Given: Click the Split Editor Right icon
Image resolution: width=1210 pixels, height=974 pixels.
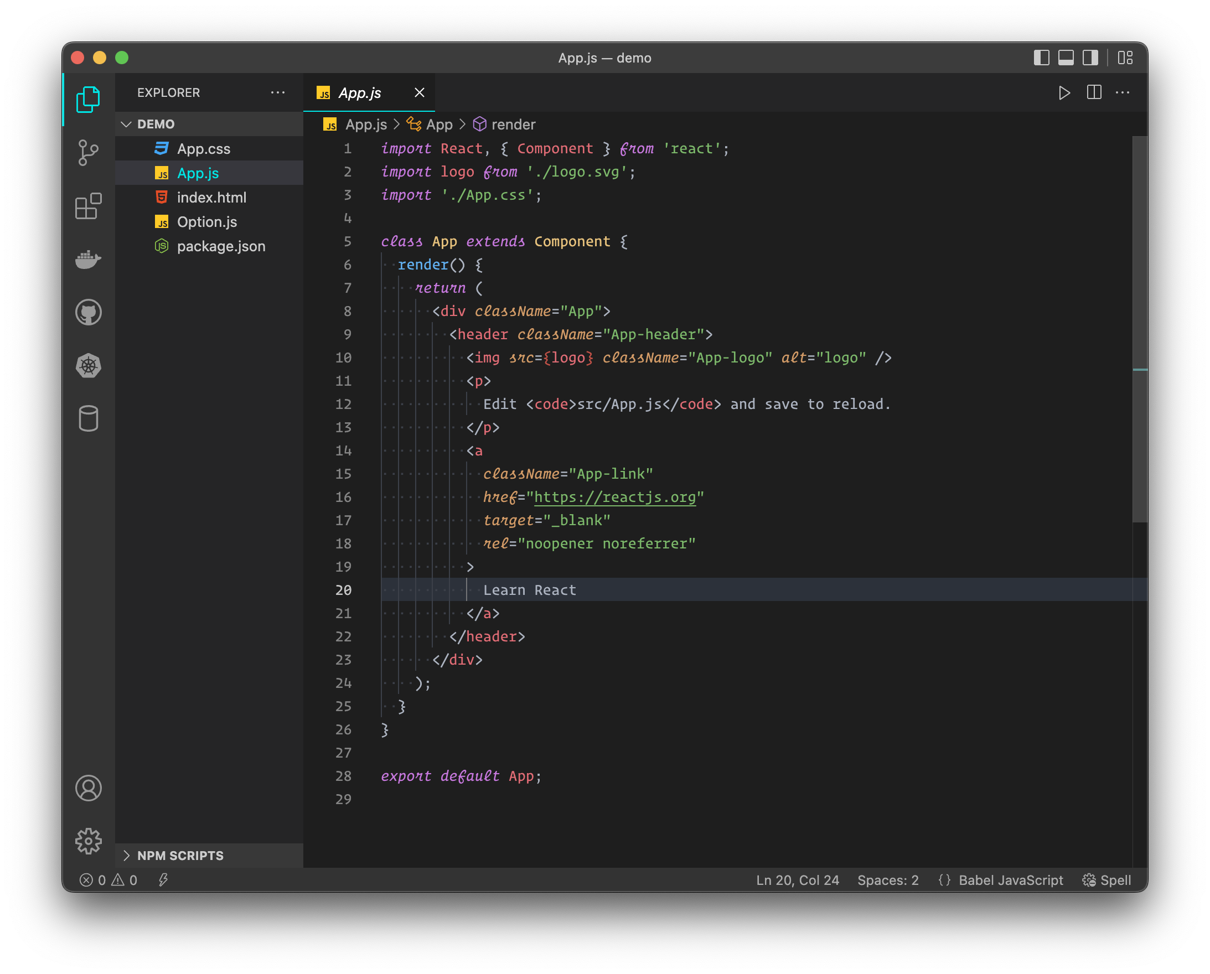Looking at the screenshot, I should click(1094, 92).
